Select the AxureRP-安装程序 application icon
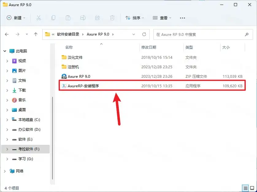Image resolution: width=257 pixels, height=192 pixels. point(64,86)
